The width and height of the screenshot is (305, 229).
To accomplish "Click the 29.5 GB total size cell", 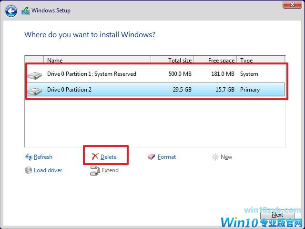I will pyautogui.click(x=182, y=90).
